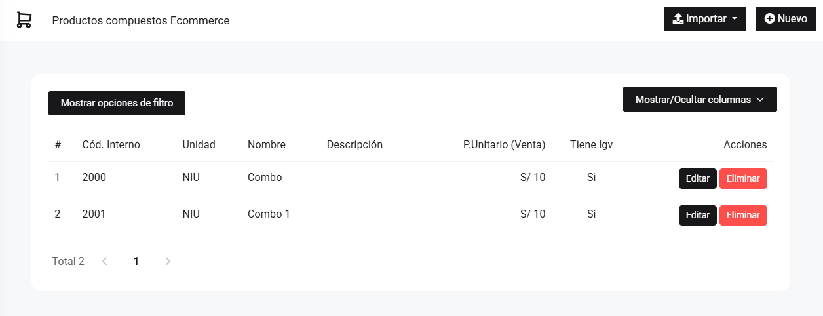Viewport: 823px width, 316px height.
Task: Delete the Combo product row
Action: click(743, 178)
